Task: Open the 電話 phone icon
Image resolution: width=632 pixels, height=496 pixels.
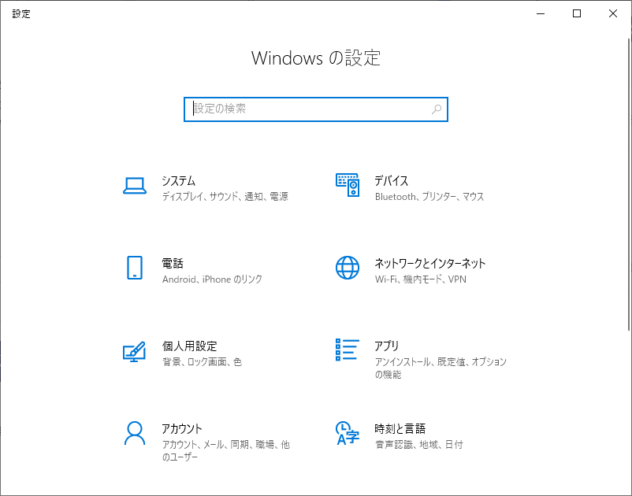Action: click(135, 268)
